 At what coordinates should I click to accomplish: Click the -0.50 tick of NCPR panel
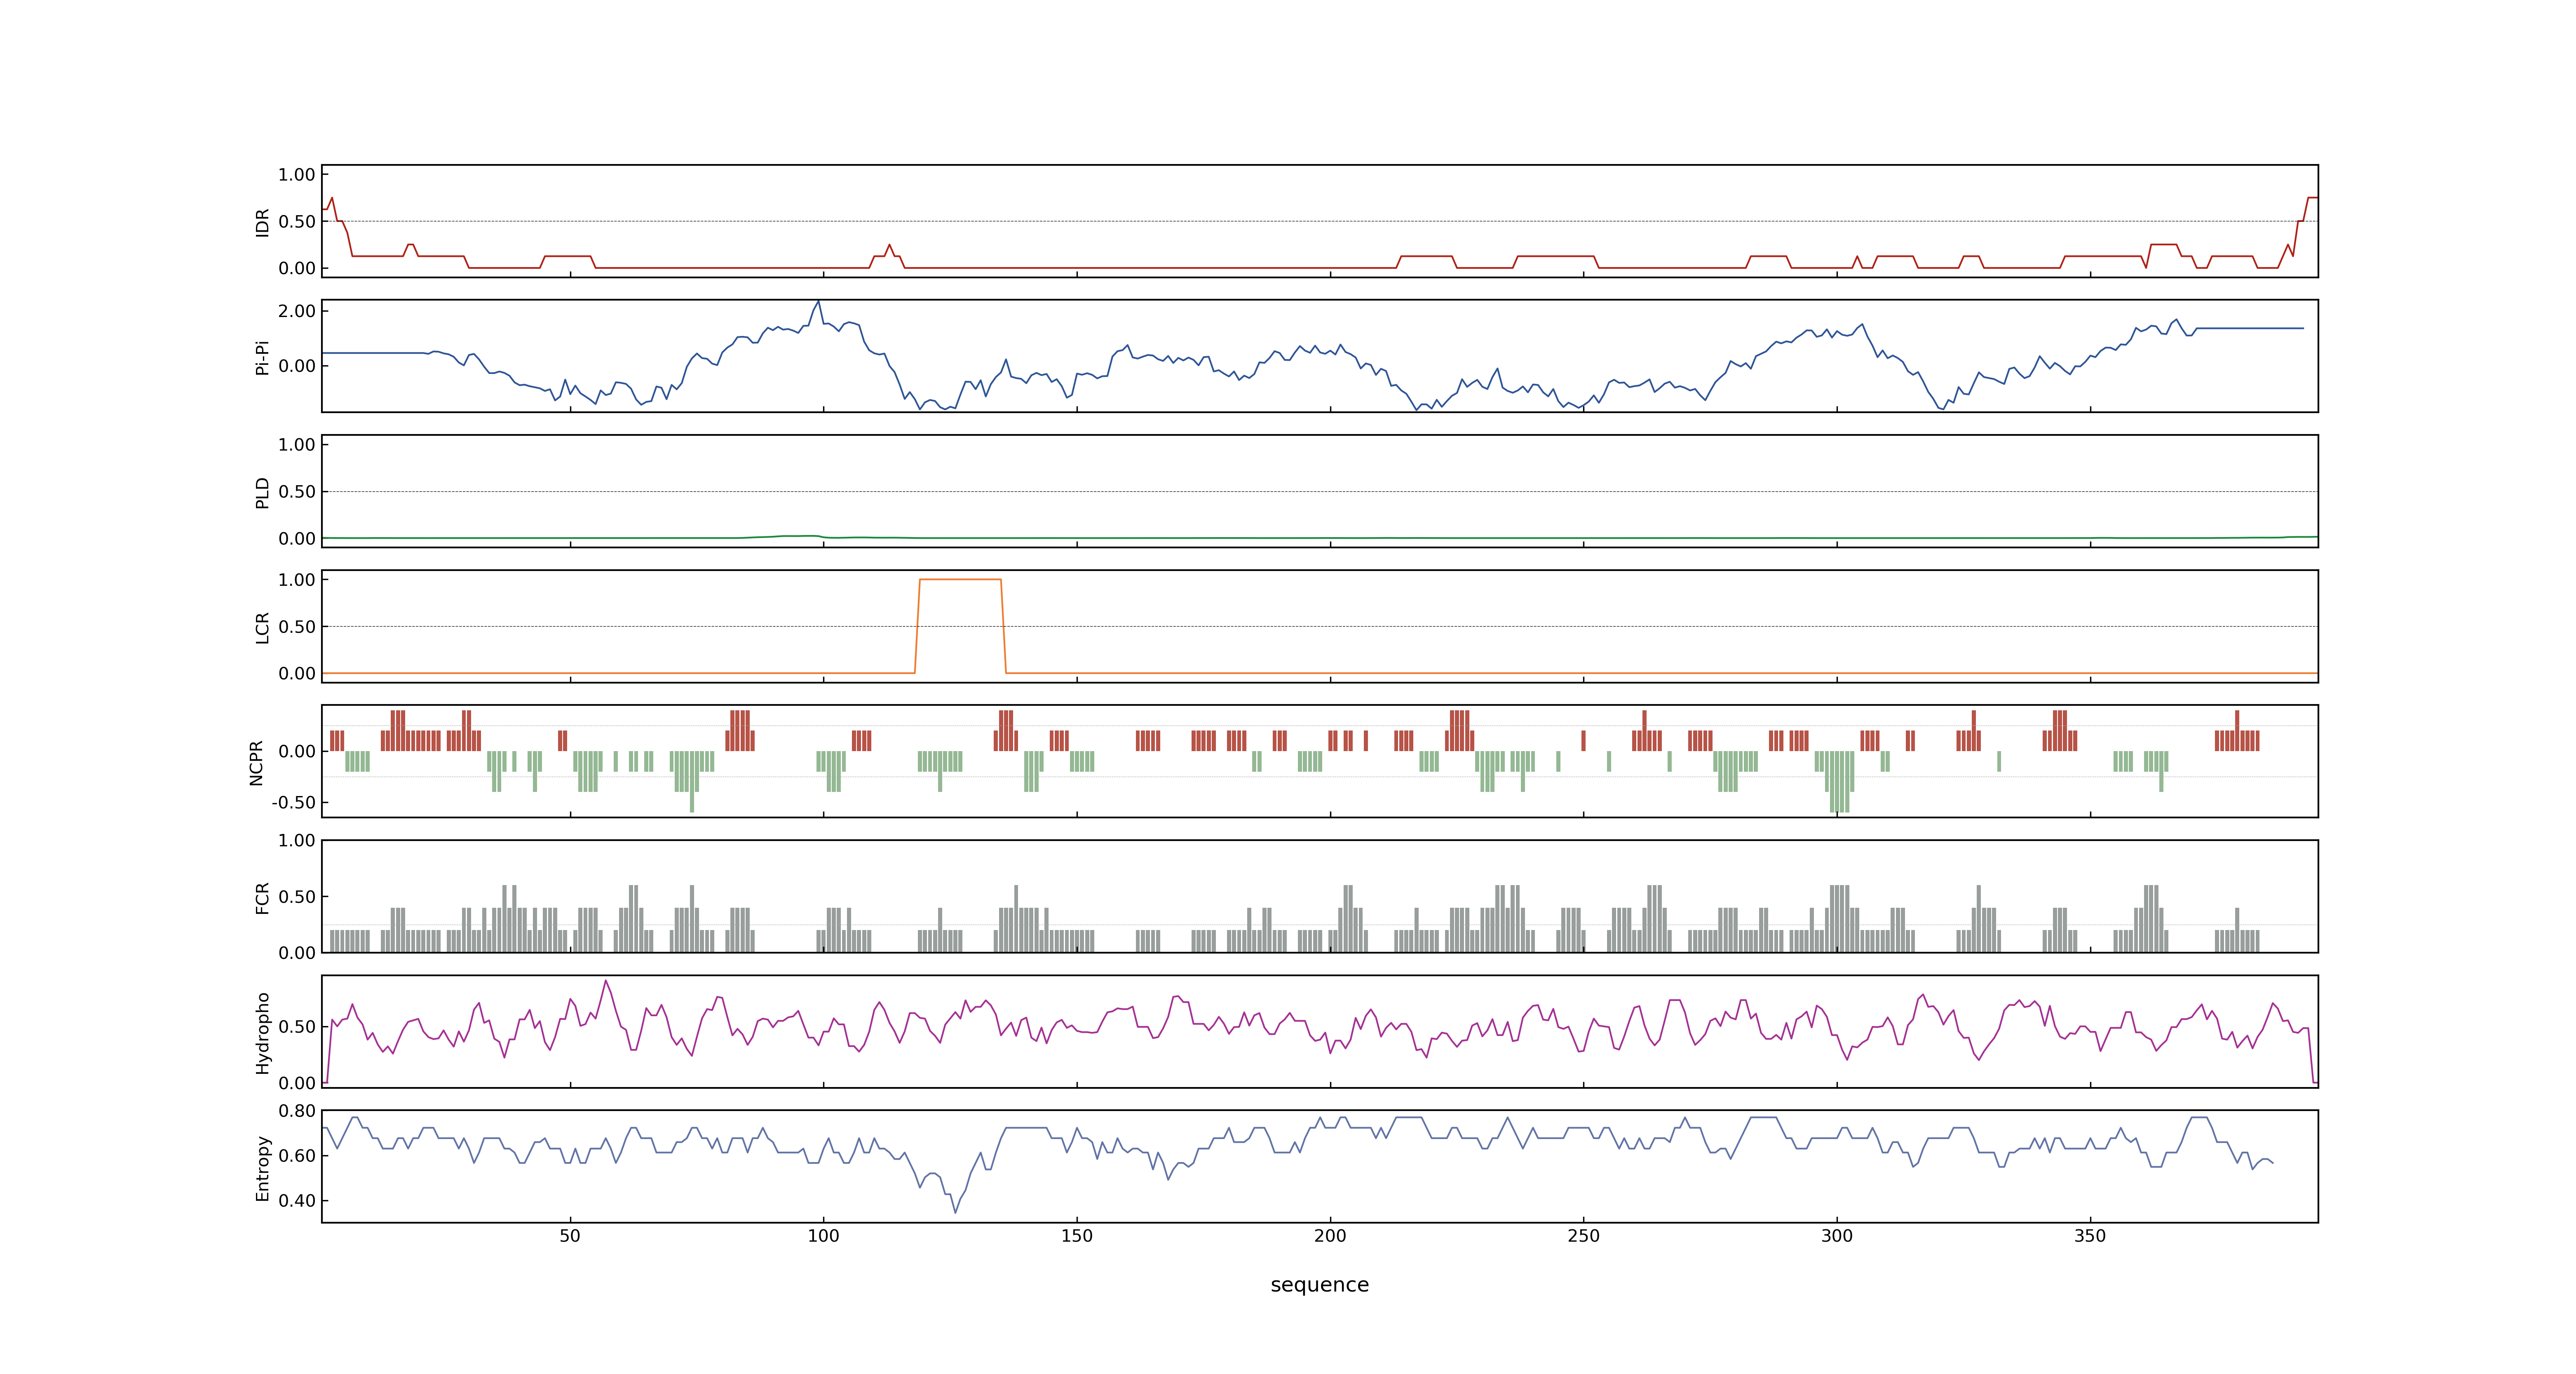(293, 803)
